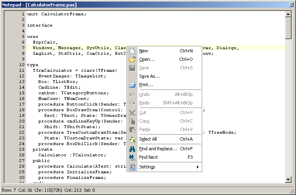296x195 pixels.
Task: Click the Save floppy disk icon
Action: point(132,68)
